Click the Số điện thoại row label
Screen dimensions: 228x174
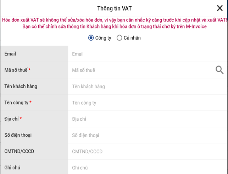coord(17,135)
